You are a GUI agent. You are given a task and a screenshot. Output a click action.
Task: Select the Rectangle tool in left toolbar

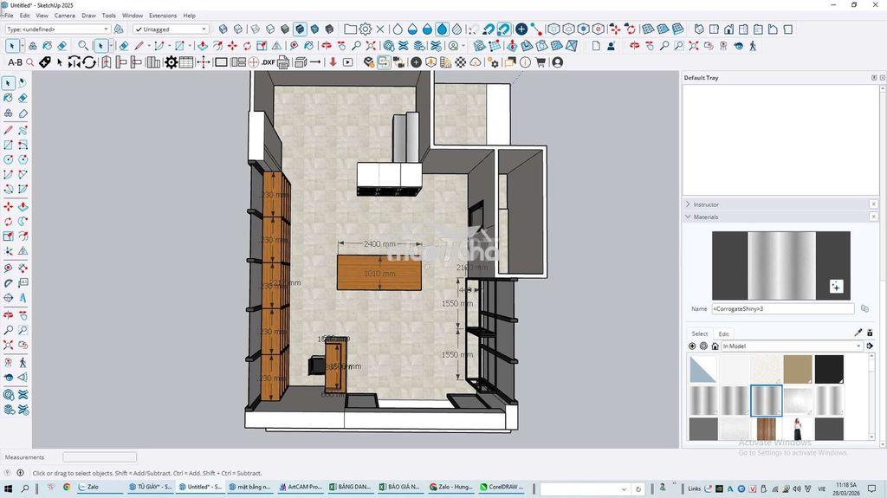coord(9,146)
